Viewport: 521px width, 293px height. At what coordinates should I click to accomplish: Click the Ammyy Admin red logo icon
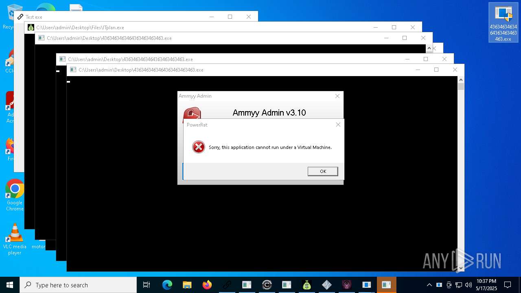pyautogui.click(x=192, y=113)
